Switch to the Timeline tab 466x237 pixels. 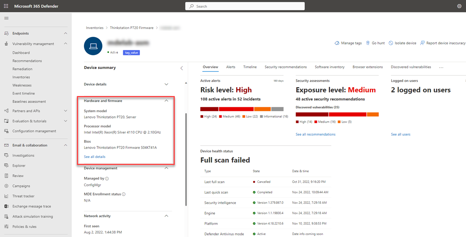[250, 67]
